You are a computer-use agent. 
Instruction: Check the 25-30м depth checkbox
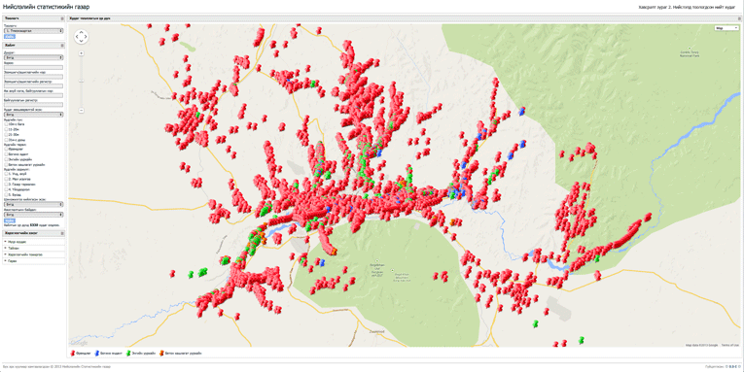(x=6, y=135)
